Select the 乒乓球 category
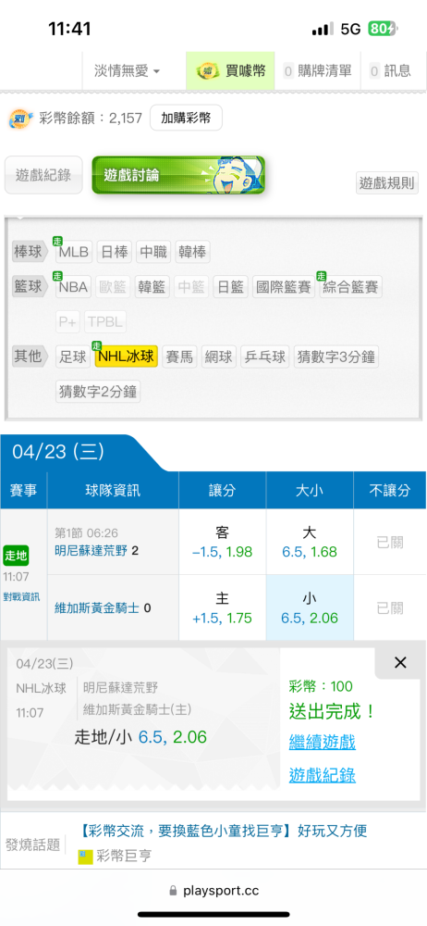Screen dimensions: 427x926 (265, 357)
